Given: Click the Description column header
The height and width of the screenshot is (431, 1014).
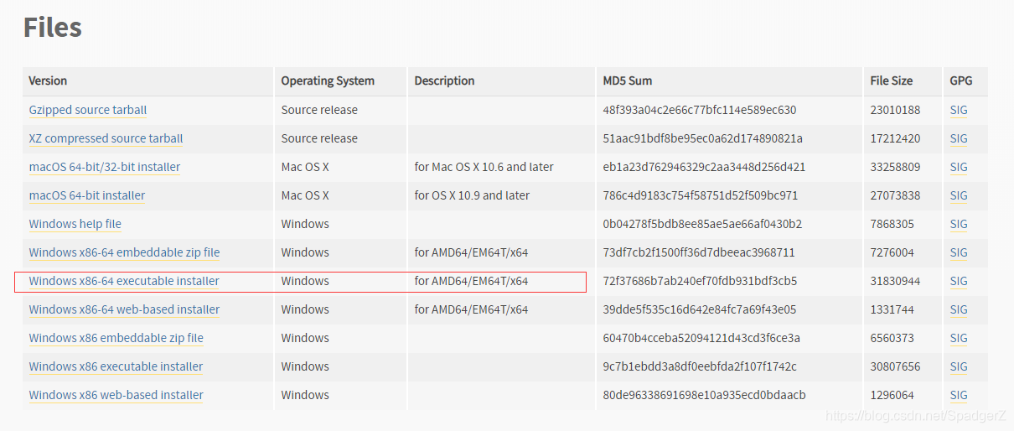Looking at the screenshot, I should click(444, 81).
